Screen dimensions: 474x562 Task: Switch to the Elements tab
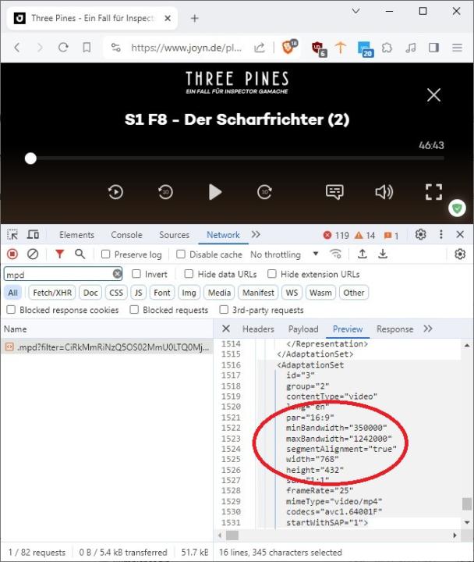tap(76, 235)
